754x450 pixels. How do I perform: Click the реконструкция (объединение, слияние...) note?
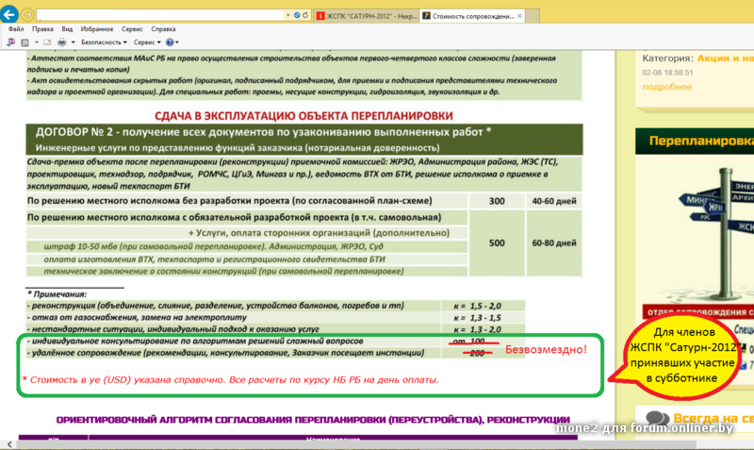pos(216,306)
